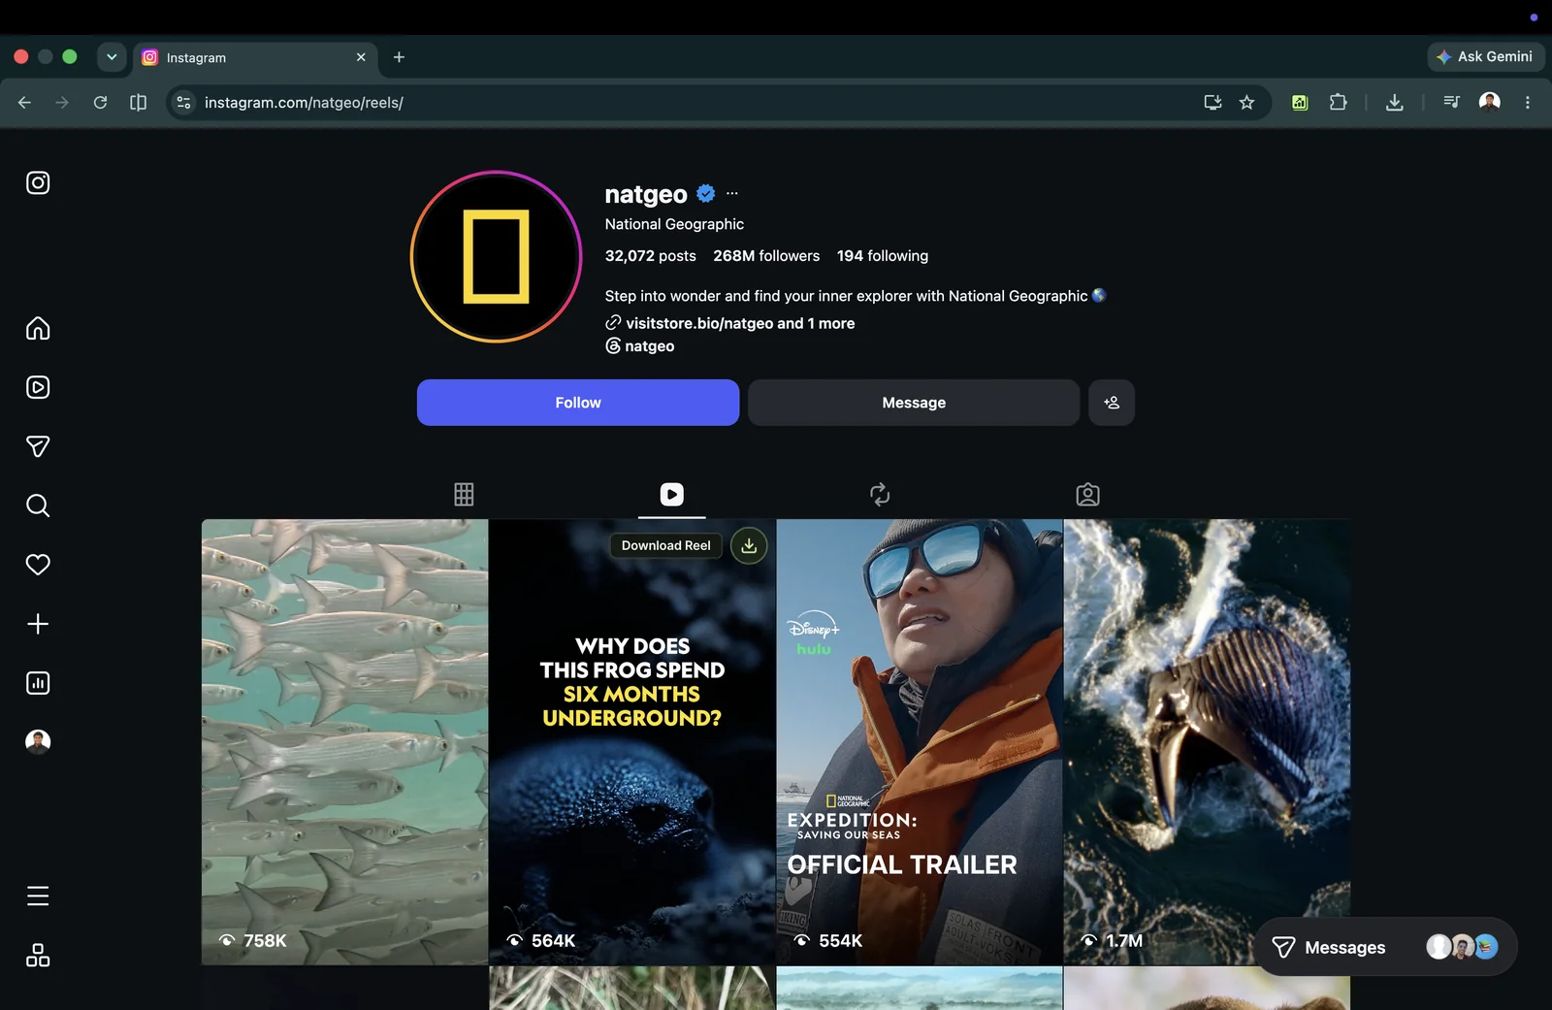
Task: Open the Extensions puzzle icon
Action: tap(1338, 102)
